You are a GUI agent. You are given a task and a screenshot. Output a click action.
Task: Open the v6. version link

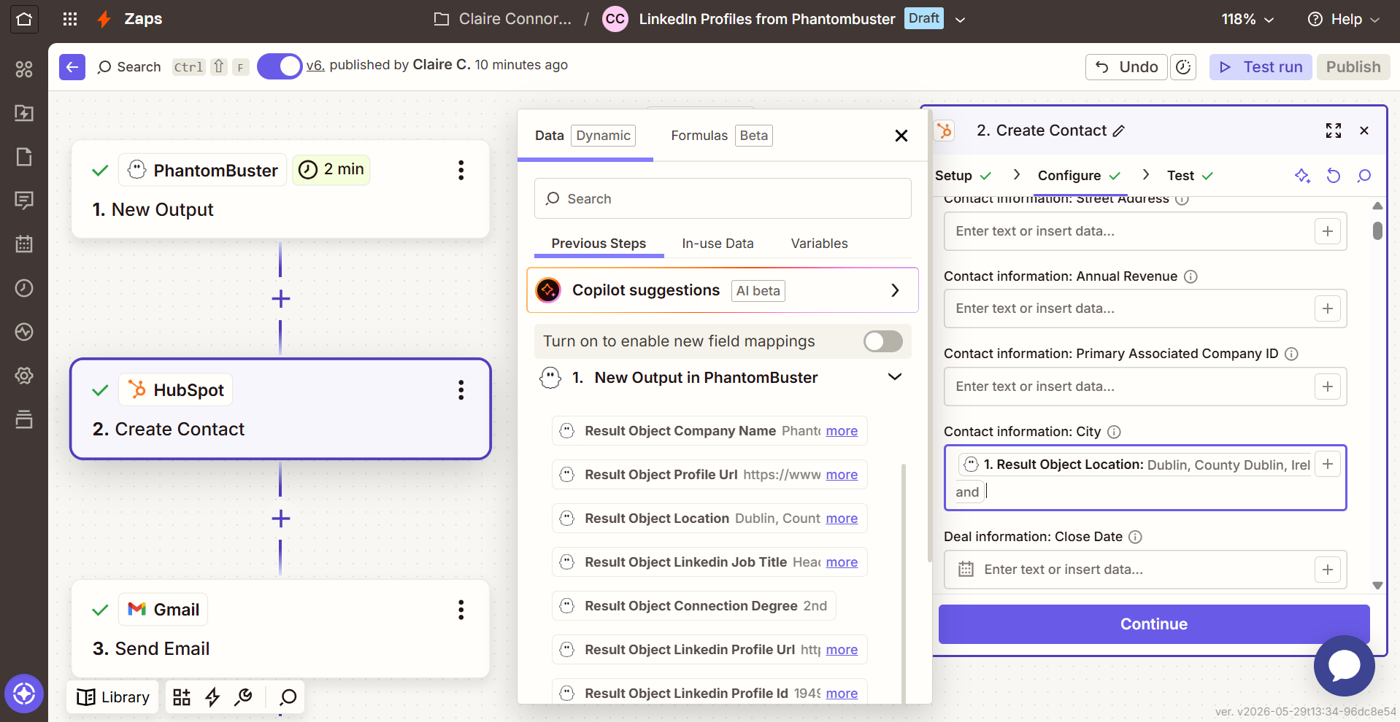pos(315,66)
